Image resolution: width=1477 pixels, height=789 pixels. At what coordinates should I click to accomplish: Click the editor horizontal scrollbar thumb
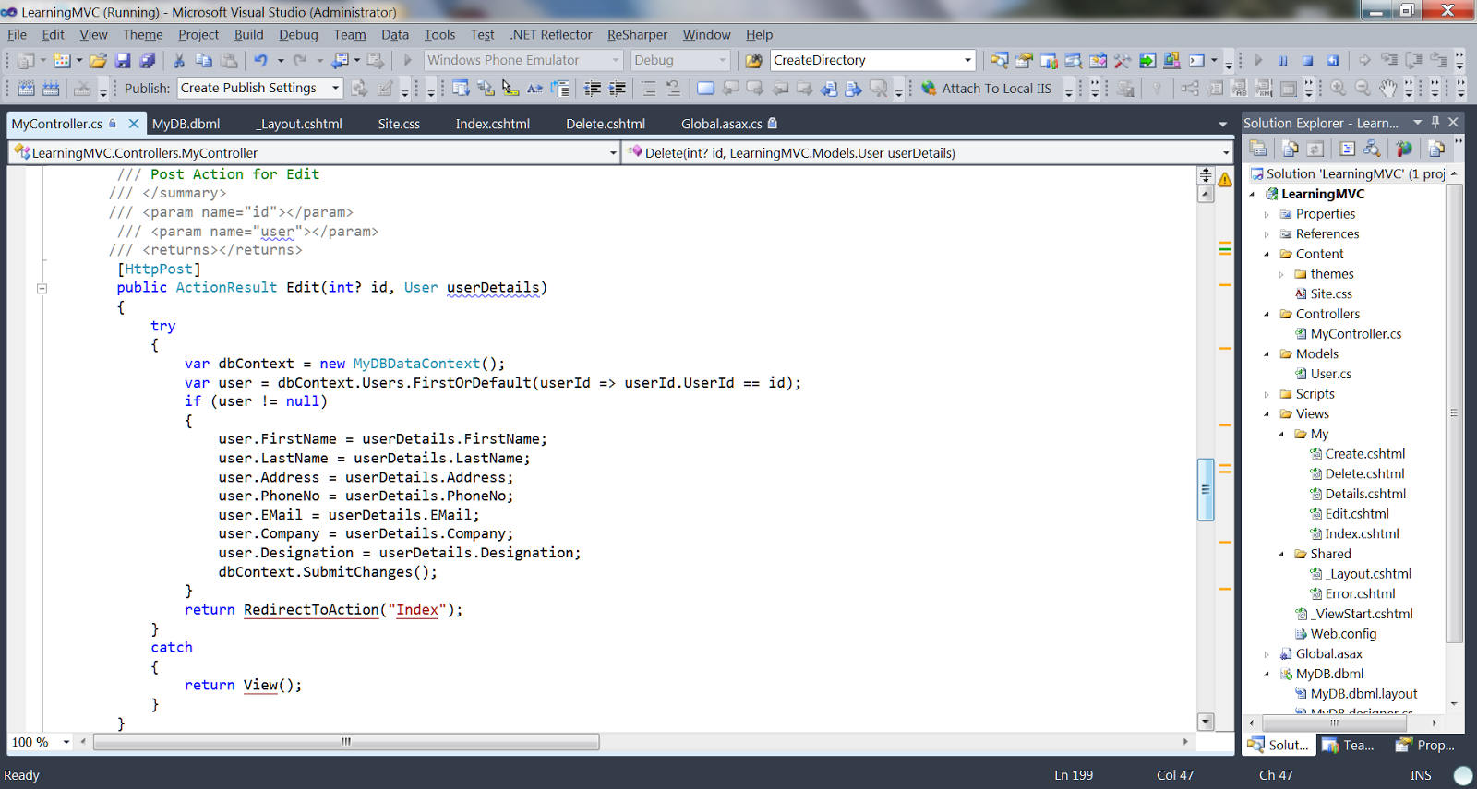coord(346,742)
